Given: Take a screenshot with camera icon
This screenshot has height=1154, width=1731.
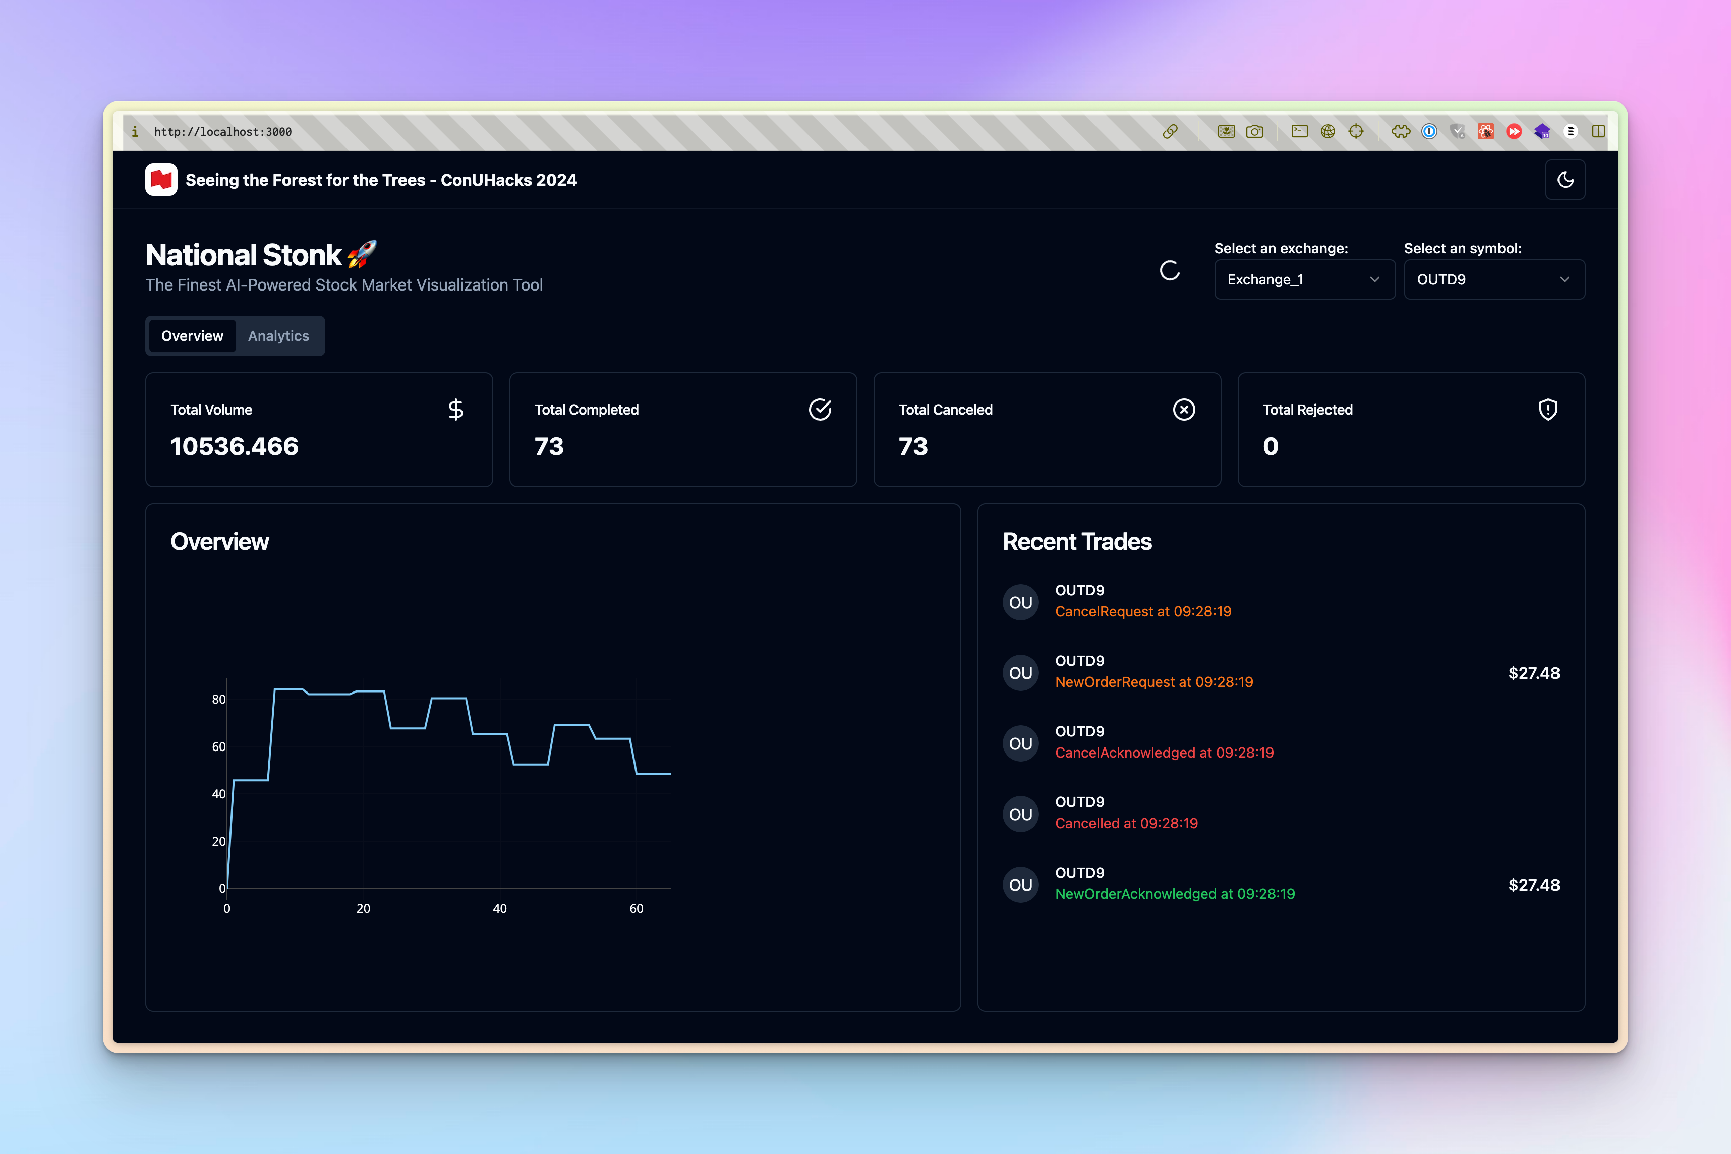Looking at the screenshot, I should point(1254,132).
